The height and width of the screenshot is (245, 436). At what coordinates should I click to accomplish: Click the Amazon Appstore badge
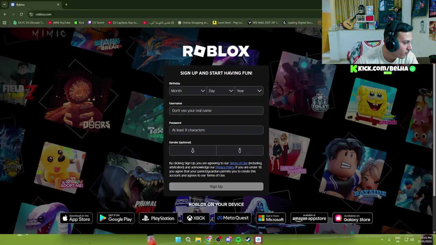[x=309, y=218]
